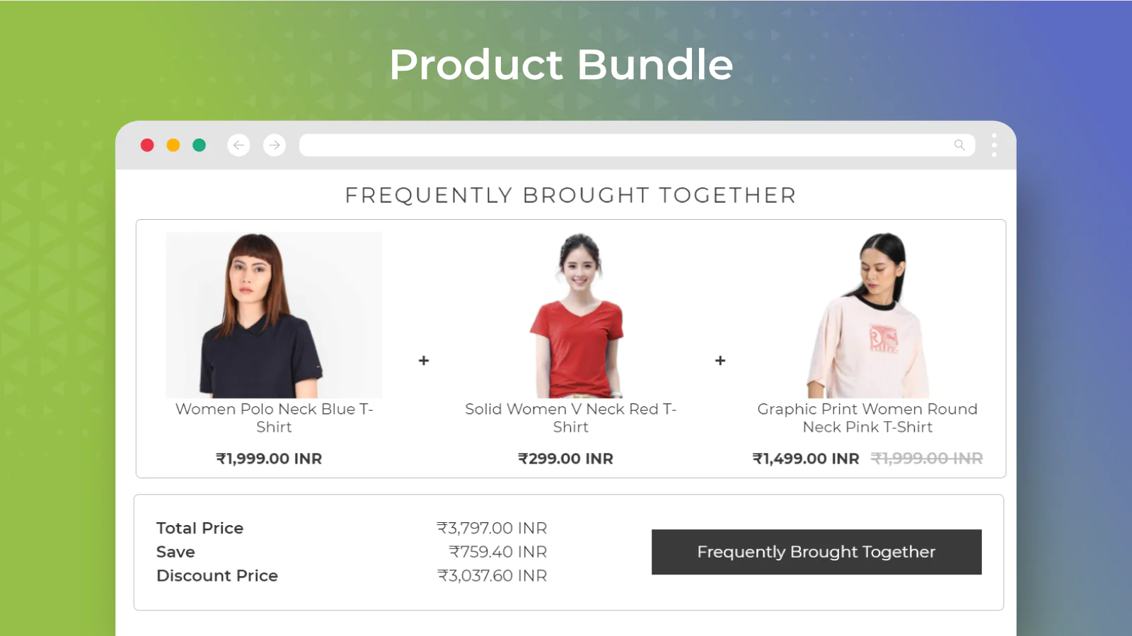
Task: Click the red window dot
Action: click(x=147, y=146)
